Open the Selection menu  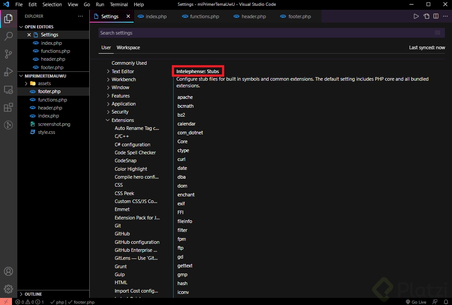click(52, 4)
